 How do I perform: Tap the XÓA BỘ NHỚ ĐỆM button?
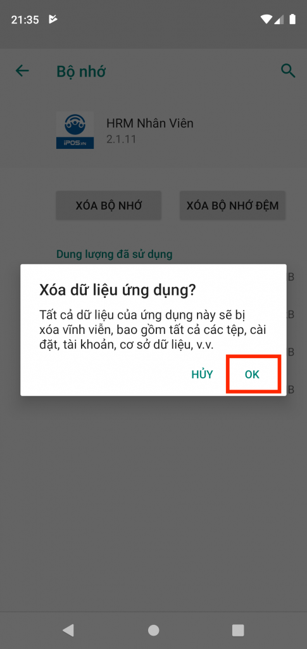(233, 205)
